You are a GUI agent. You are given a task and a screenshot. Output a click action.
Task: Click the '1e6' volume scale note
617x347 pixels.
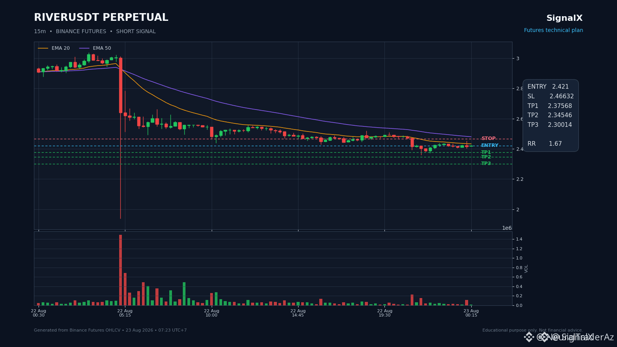coord(507,228)
